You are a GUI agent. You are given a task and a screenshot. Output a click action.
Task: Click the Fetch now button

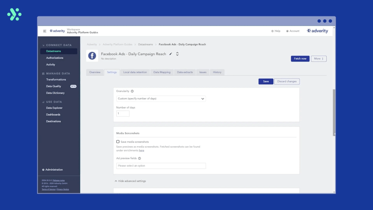300,59
